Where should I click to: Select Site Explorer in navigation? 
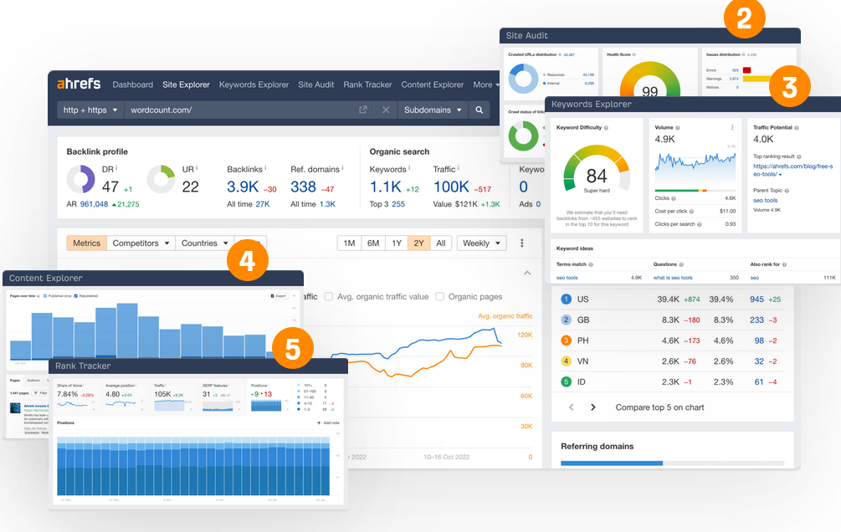(186, 84)
